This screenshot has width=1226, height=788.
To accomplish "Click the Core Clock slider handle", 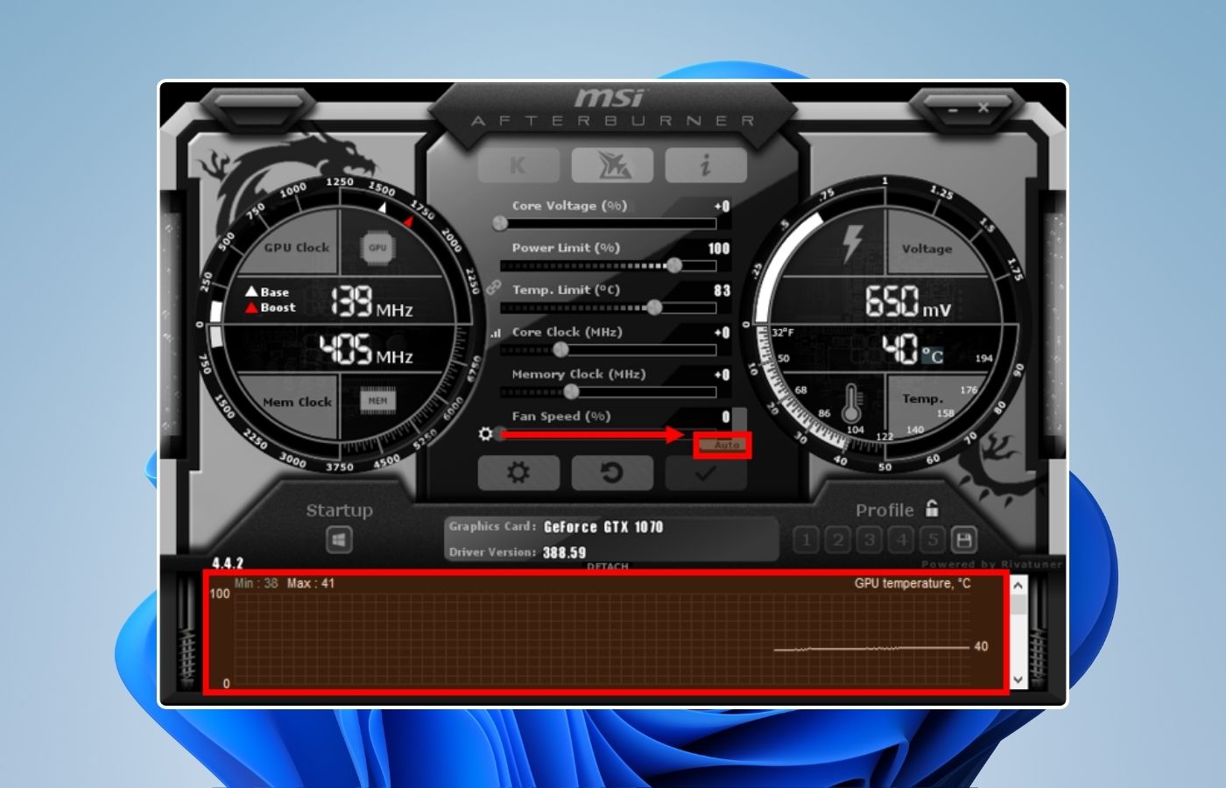I will pyautogui.click(x=560, y=349).
